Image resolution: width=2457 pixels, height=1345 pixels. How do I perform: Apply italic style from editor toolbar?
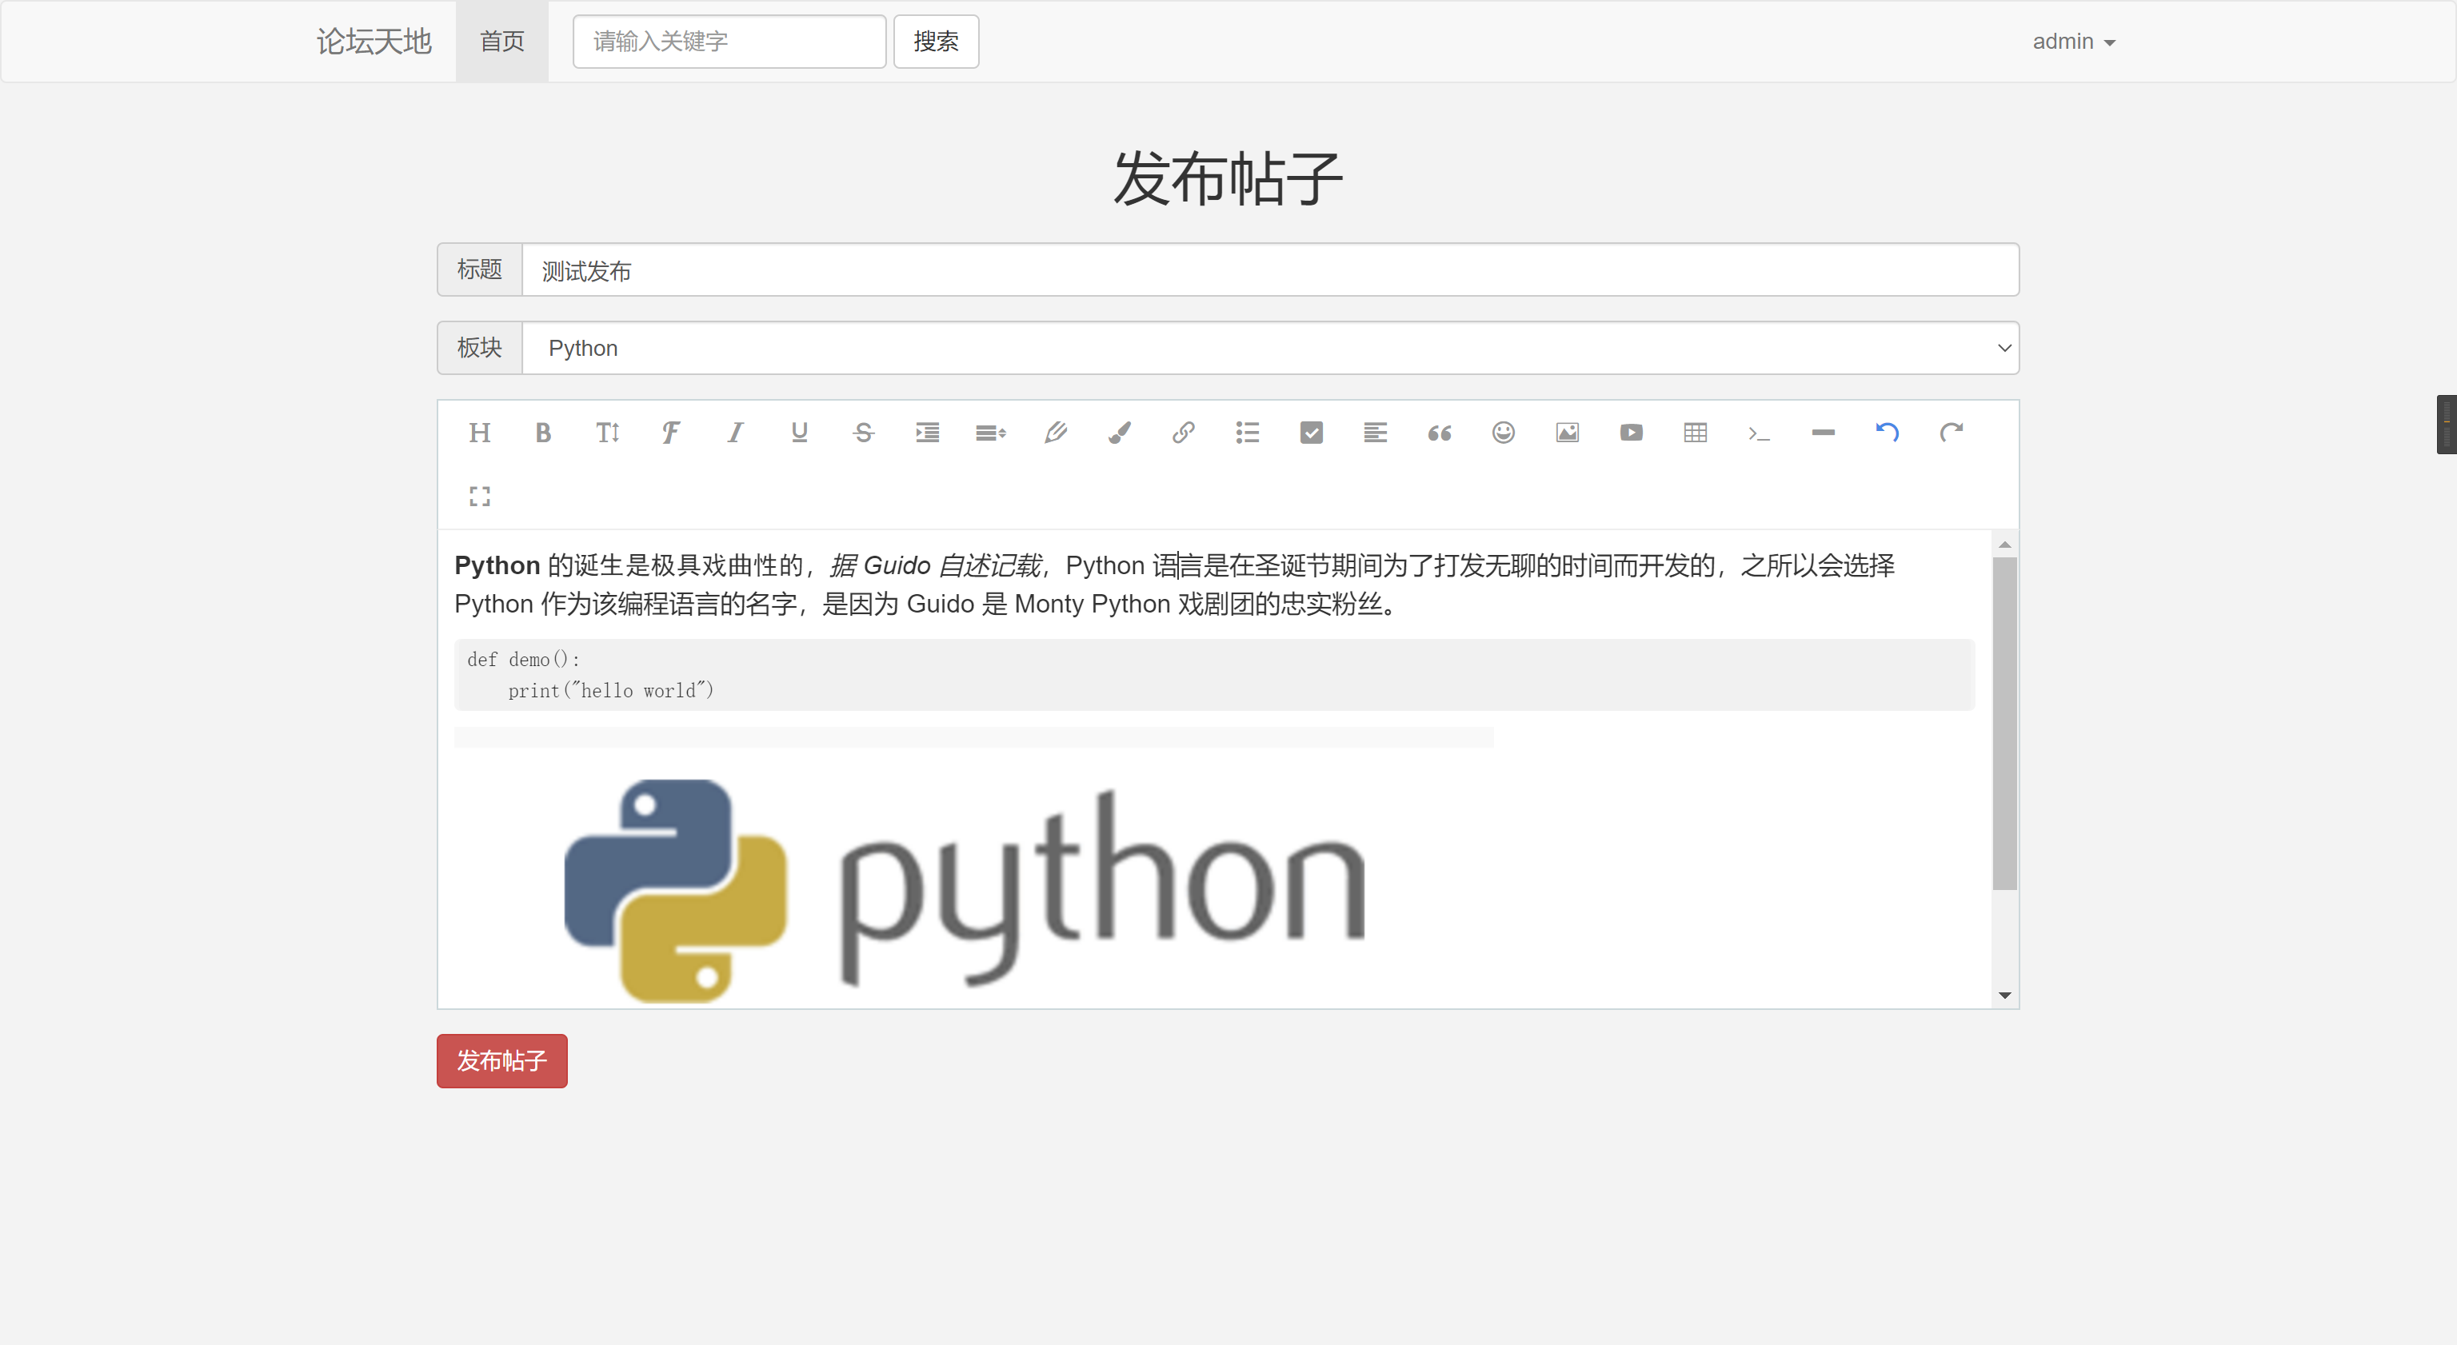click(x=735, y=433)
